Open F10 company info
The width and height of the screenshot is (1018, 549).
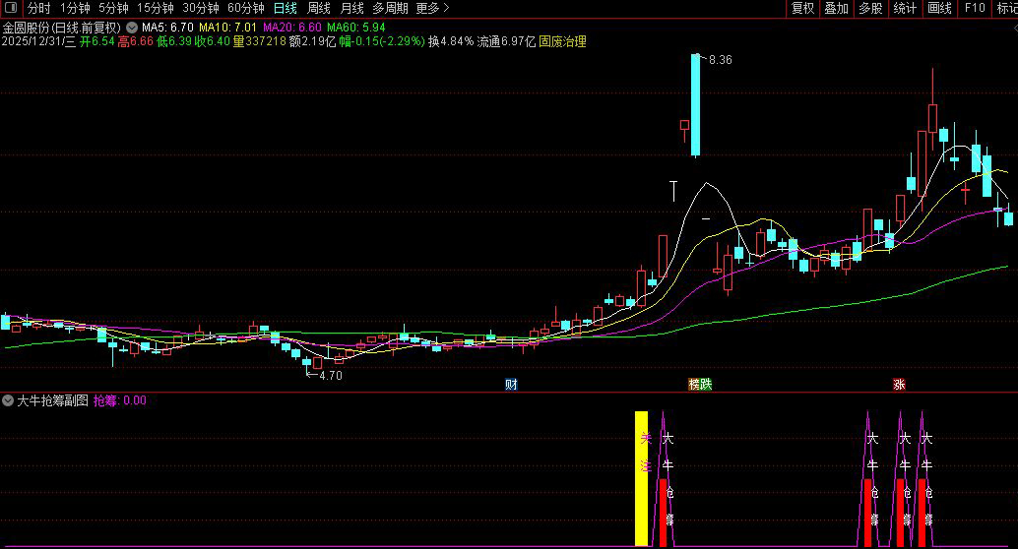(975, 9)
